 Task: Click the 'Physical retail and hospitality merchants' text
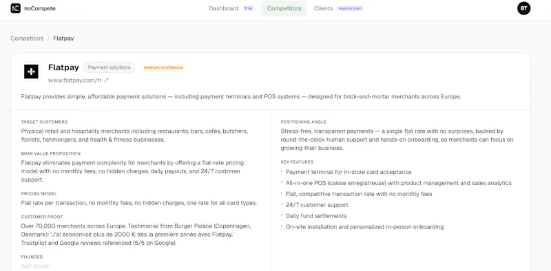point(134,135)
